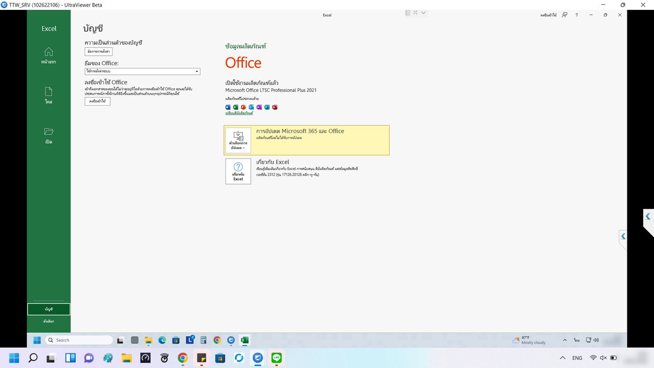Screen dimensions: 654x368
Task: Open Sticky Notes on local taskbar
Action: [202, 358]
